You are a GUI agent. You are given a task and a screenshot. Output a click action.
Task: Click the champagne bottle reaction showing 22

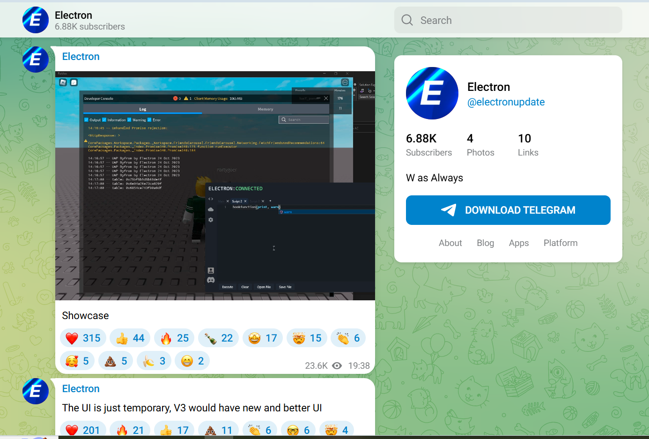(x=218, y=338)
